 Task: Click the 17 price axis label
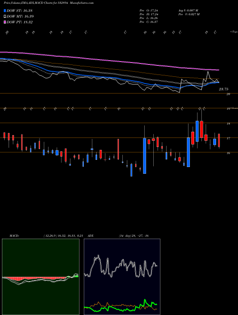point(228,138)
